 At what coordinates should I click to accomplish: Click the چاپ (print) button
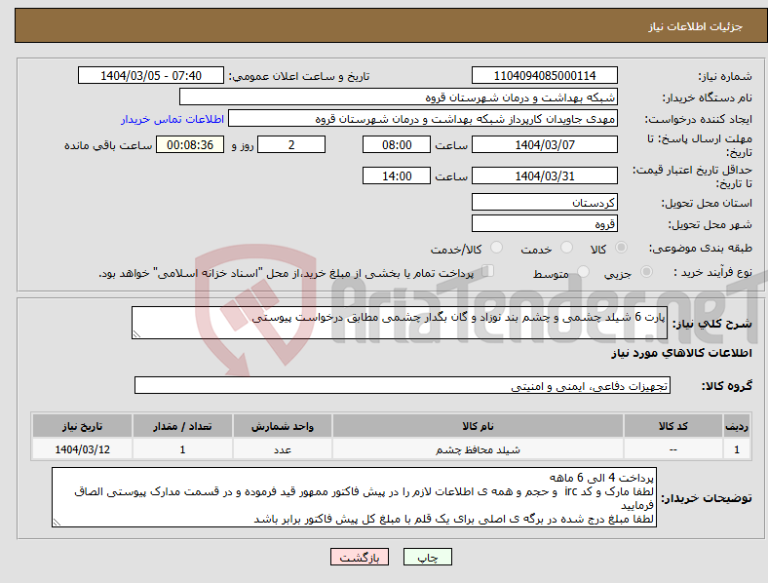[x=427, y=557]
